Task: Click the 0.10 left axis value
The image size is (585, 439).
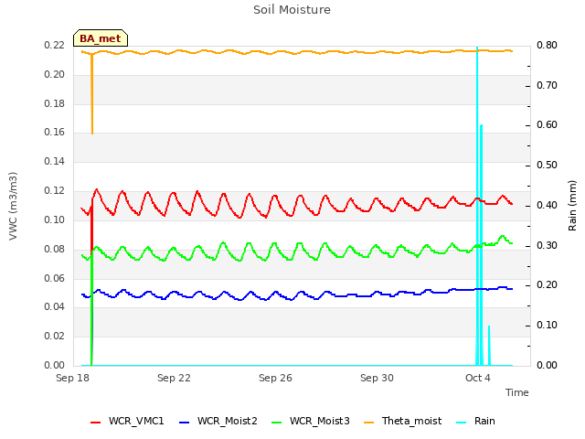Action: (55, 219)
